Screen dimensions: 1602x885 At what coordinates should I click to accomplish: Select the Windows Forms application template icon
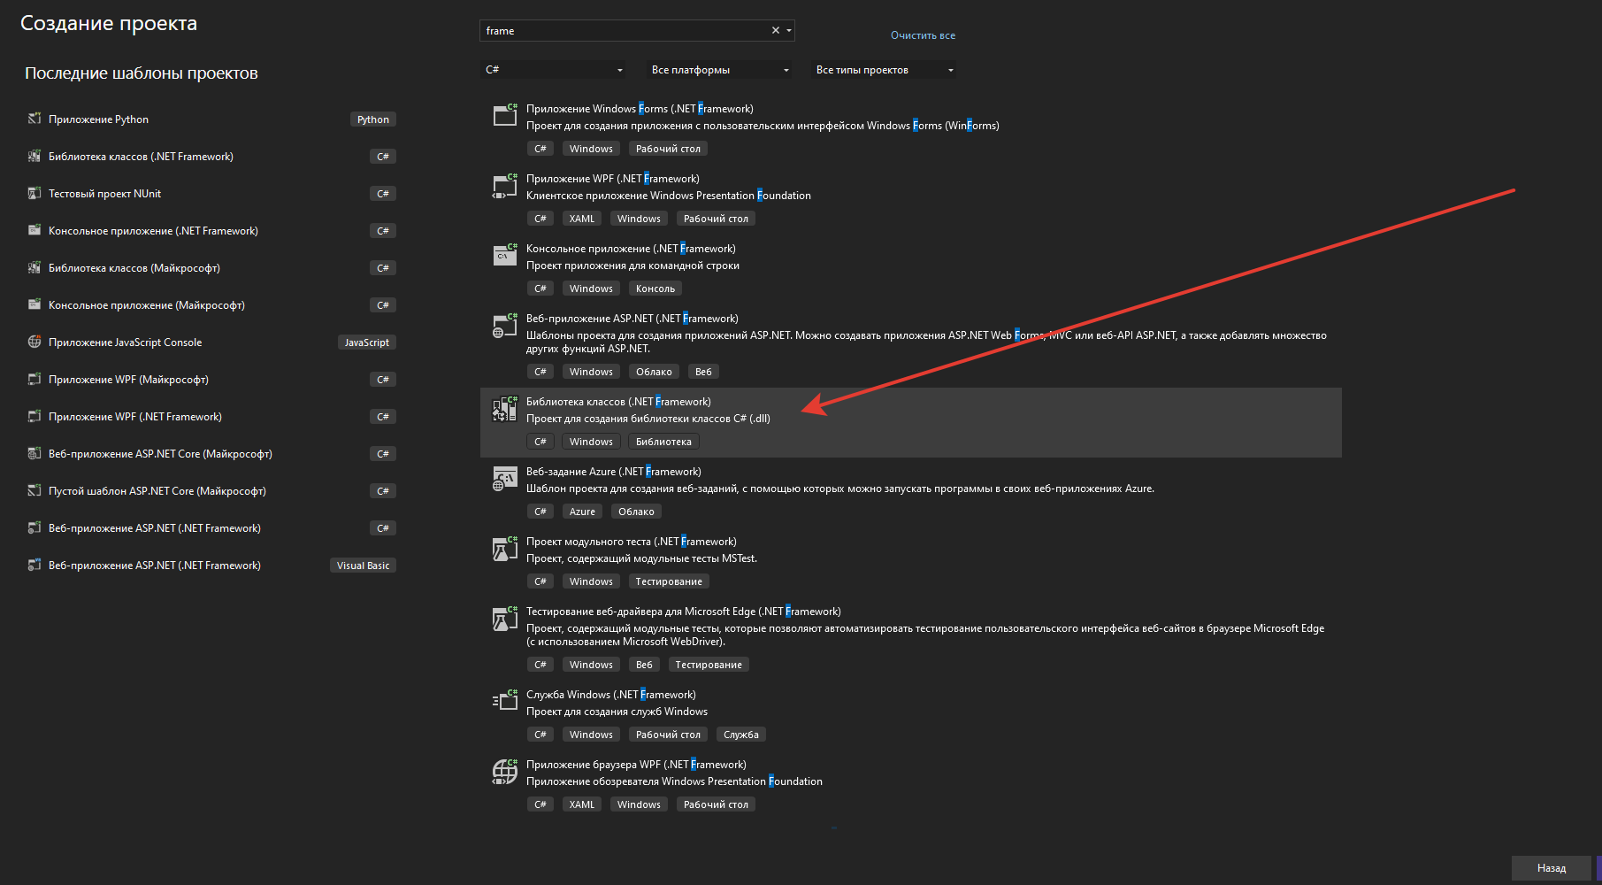[504, 116]
